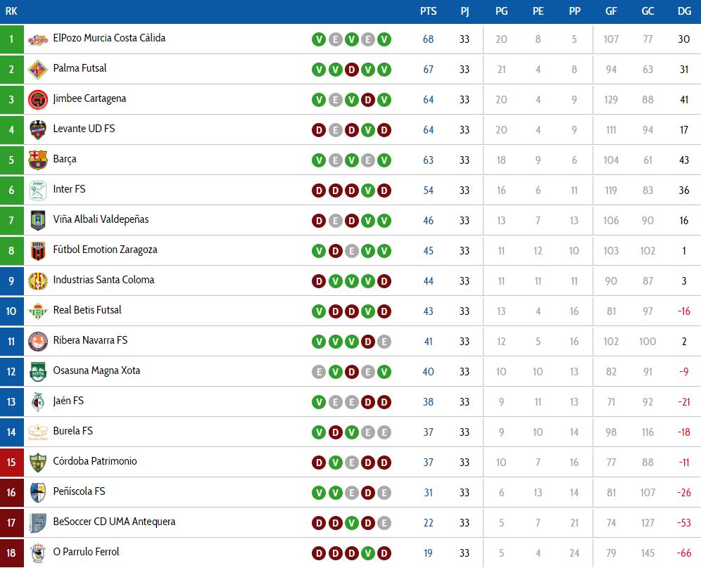701x568 pixels.
Task: Click the O Parrulo Ferrol crest
Action: [x=38, y=553]
